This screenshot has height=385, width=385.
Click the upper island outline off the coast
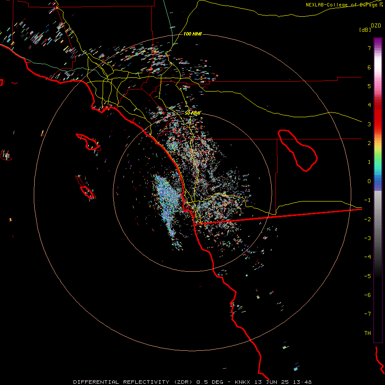coord(89,142)
